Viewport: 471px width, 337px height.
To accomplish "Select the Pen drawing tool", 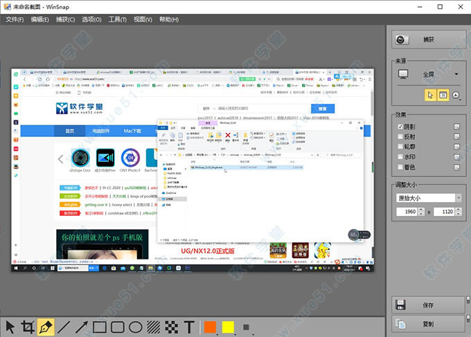I will point(46,327).
